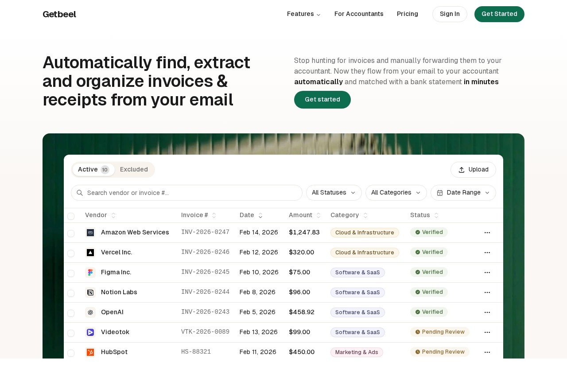Open the three-dot menu for Vercel Inc.

[x=487, y=253]
